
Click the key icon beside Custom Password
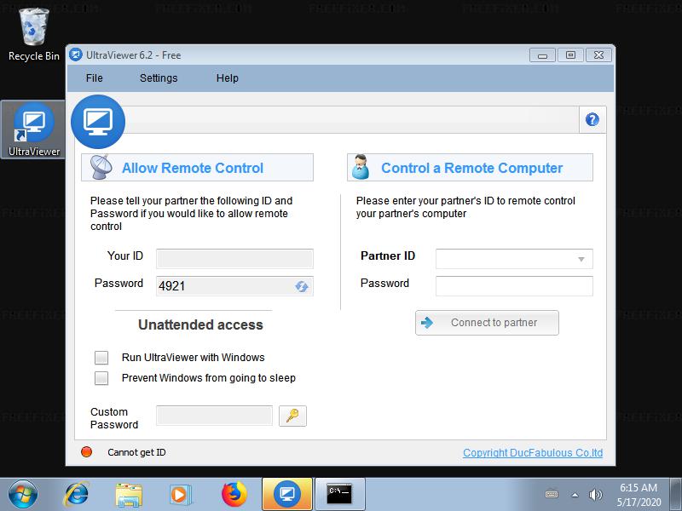292,416
